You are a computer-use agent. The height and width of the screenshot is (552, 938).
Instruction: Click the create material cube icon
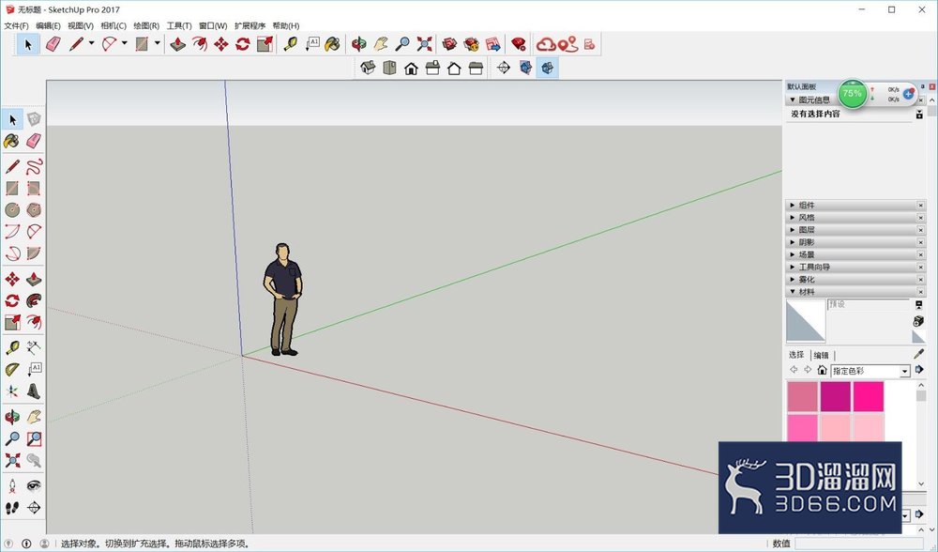click(919, 321)
